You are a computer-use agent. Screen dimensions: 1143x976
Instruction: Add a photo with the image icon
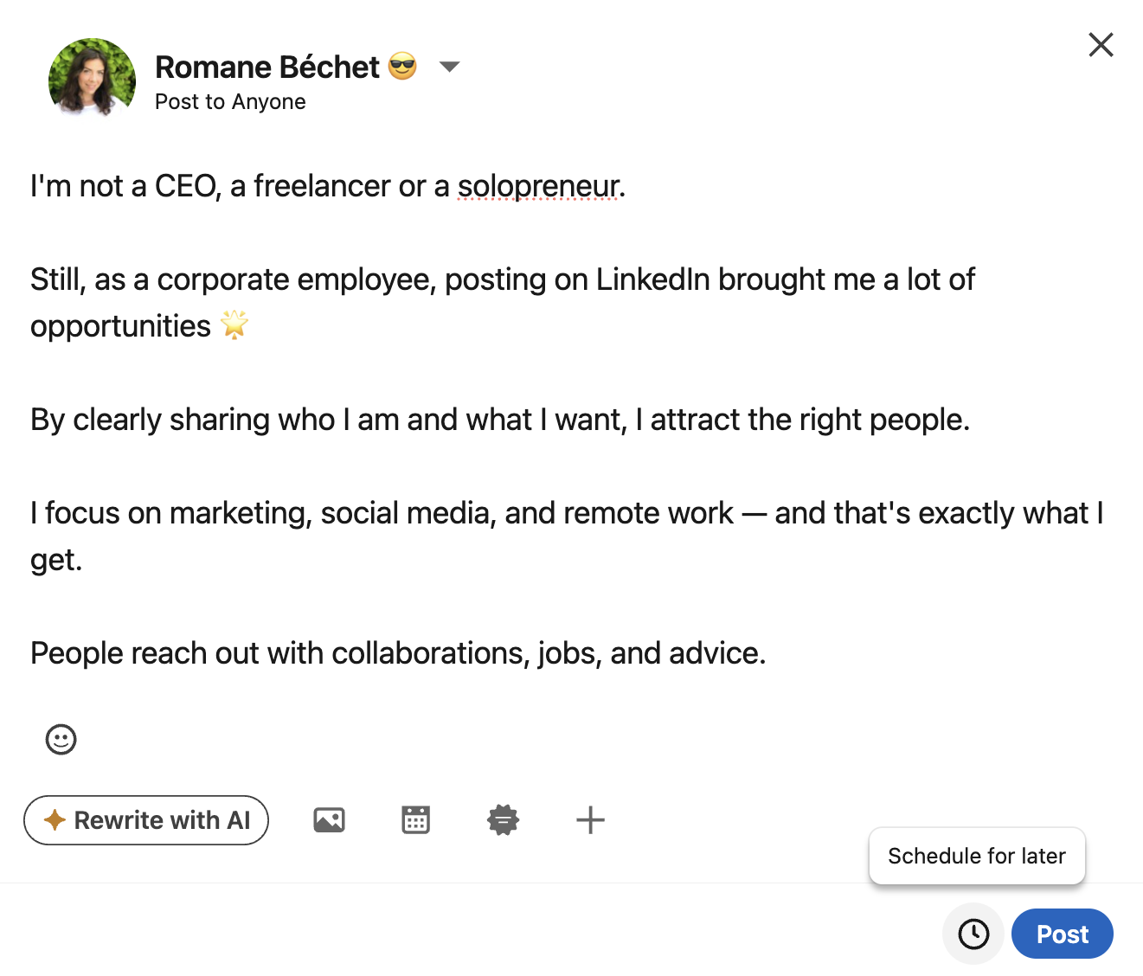(x=329, y=819)
